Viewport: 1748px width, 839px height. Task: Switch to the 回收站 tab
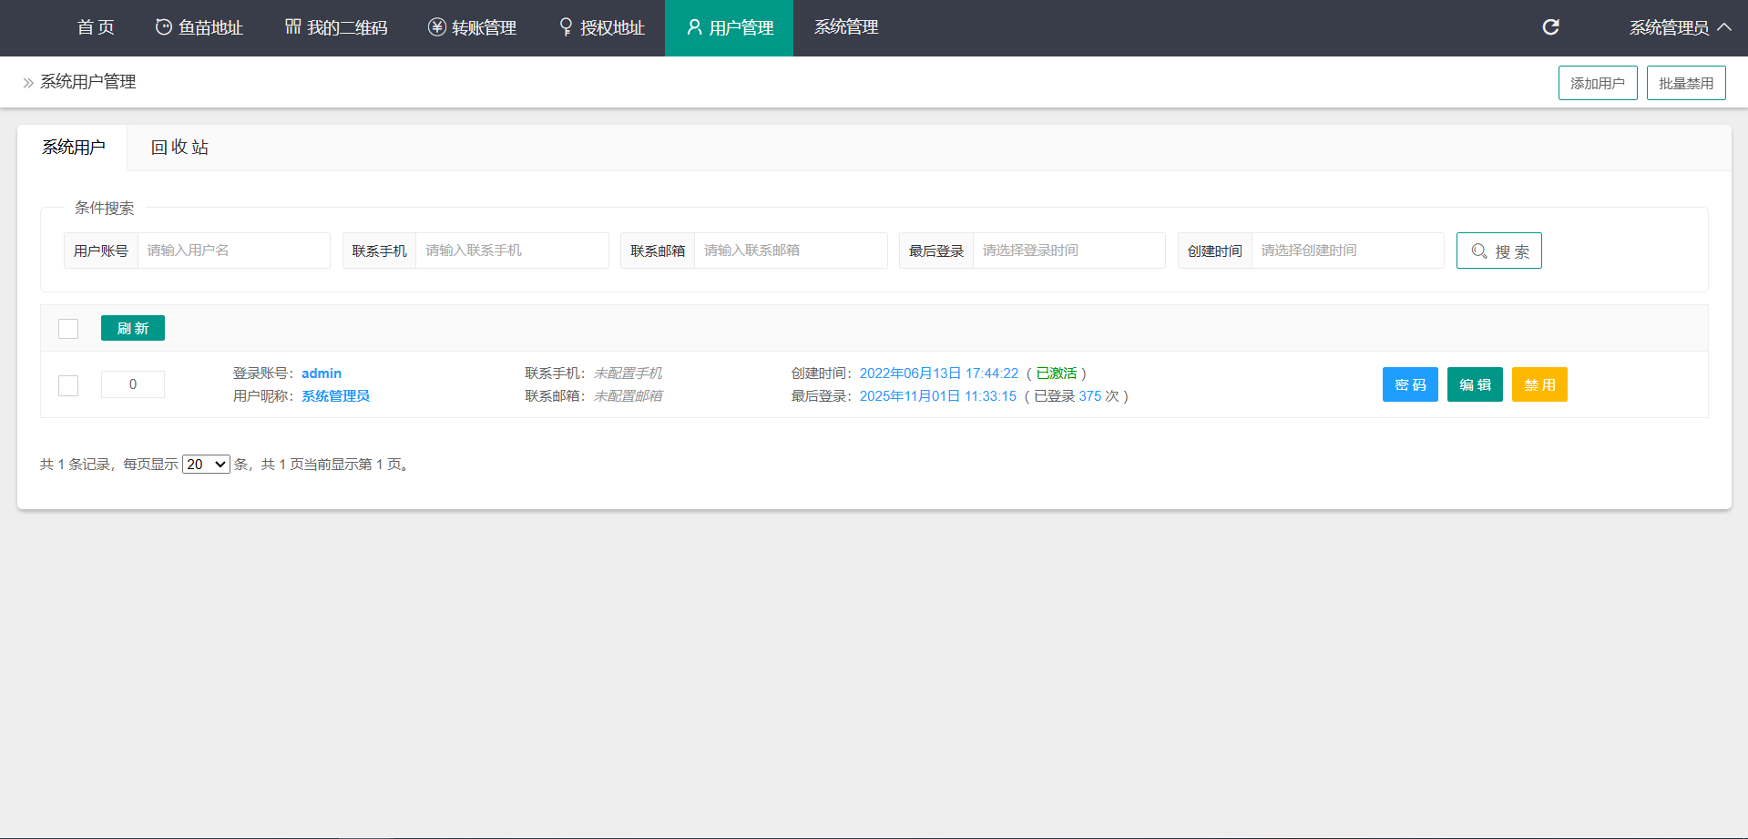click(x=179, y=148)
